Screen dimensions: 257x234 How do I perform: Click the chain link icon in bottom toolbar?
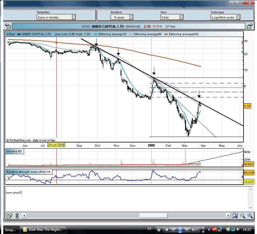17,216
